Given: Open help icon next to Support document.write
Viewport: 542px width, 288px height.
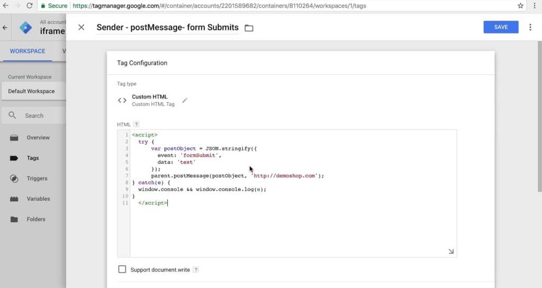Looking at the screenshot, I should coord(196,269).
